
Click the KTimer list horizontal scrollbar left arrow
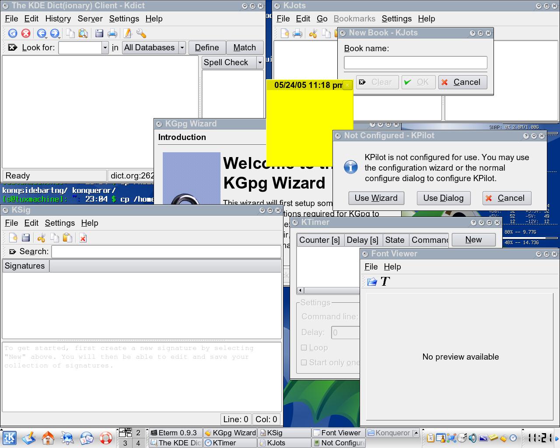coord(300,290)
